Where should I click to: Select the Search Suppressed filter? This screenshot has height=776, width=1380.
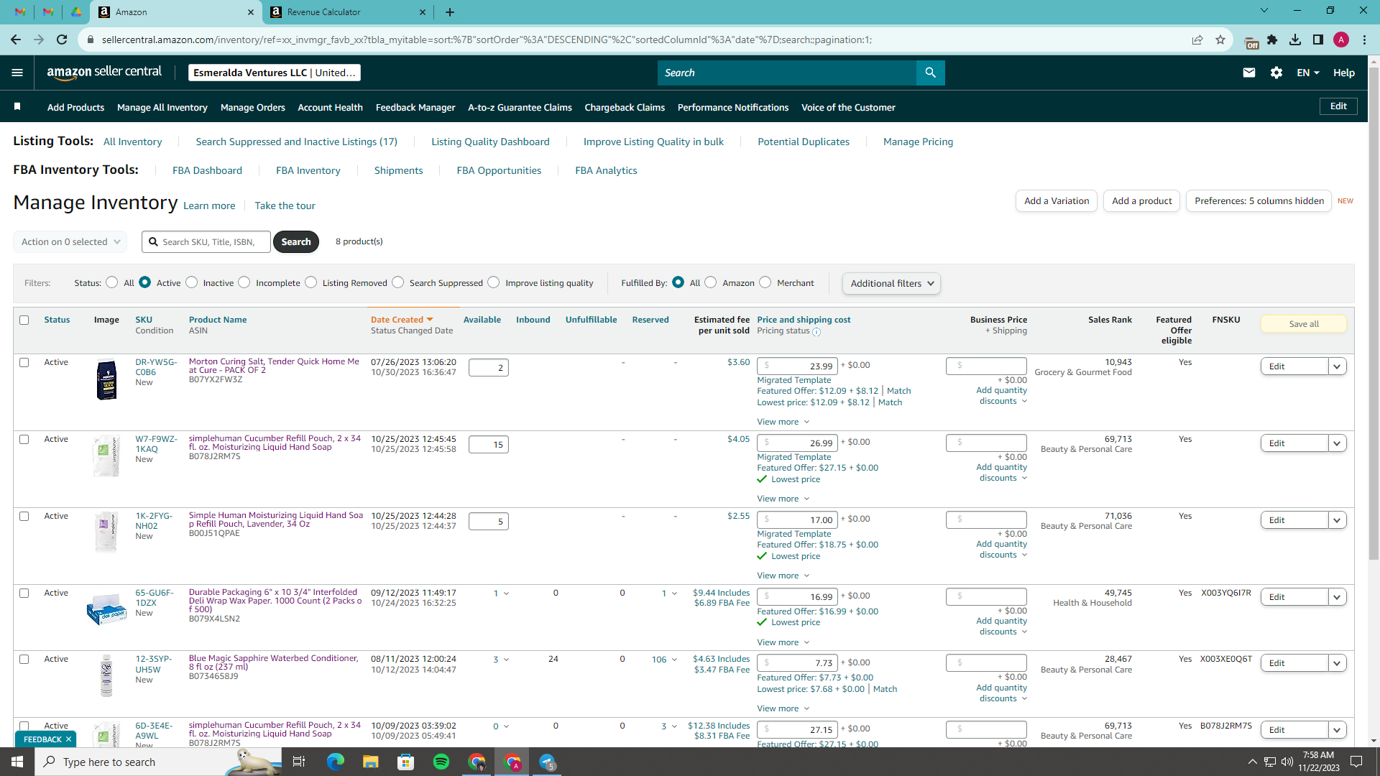pos(398,282)
